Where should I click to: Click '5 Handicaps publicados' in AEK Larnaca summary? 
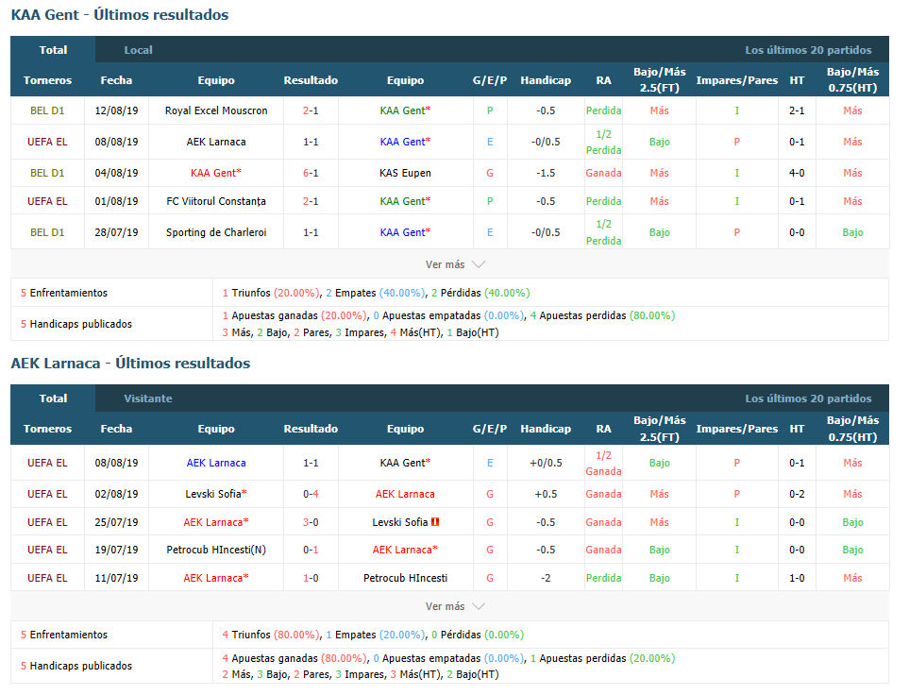point(76,666)
